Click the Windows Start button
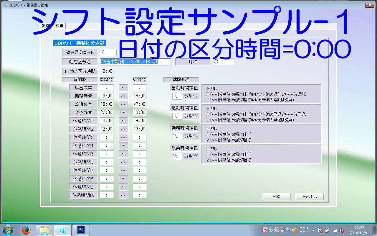 point(8,230)
